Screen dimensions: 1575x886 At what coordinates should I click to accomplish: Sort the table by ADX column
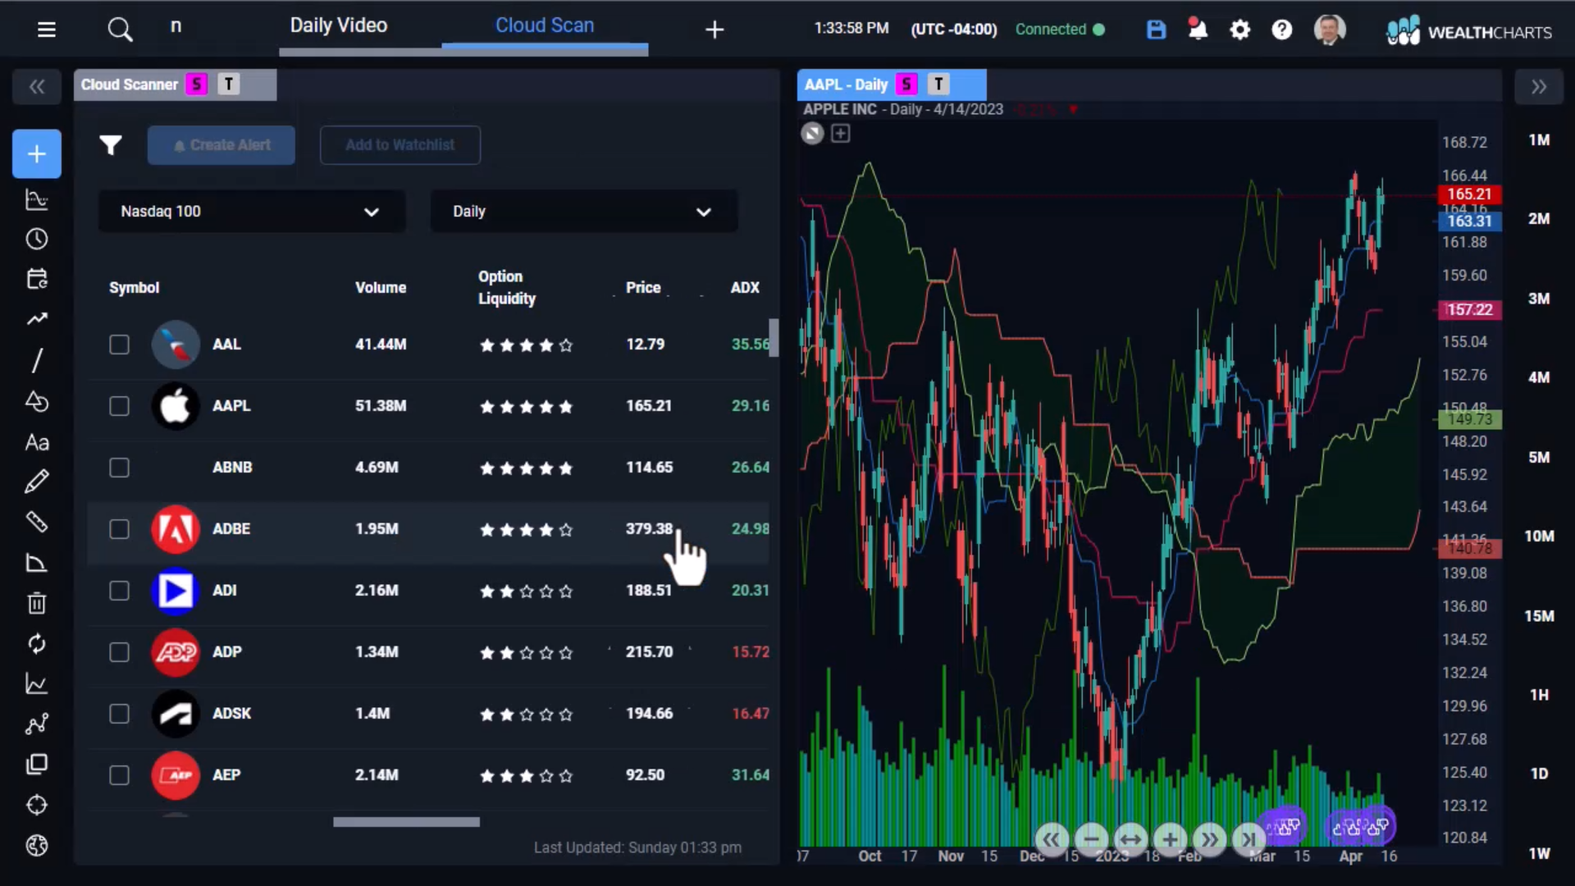click(x=745, y=288)
